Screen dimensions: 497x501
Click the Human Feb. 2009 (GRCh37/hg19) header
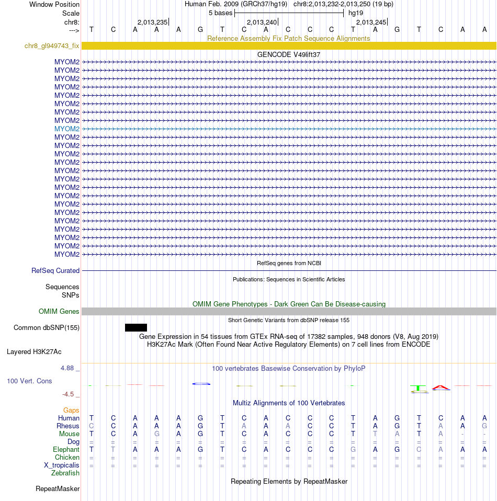tap(236, 4)
